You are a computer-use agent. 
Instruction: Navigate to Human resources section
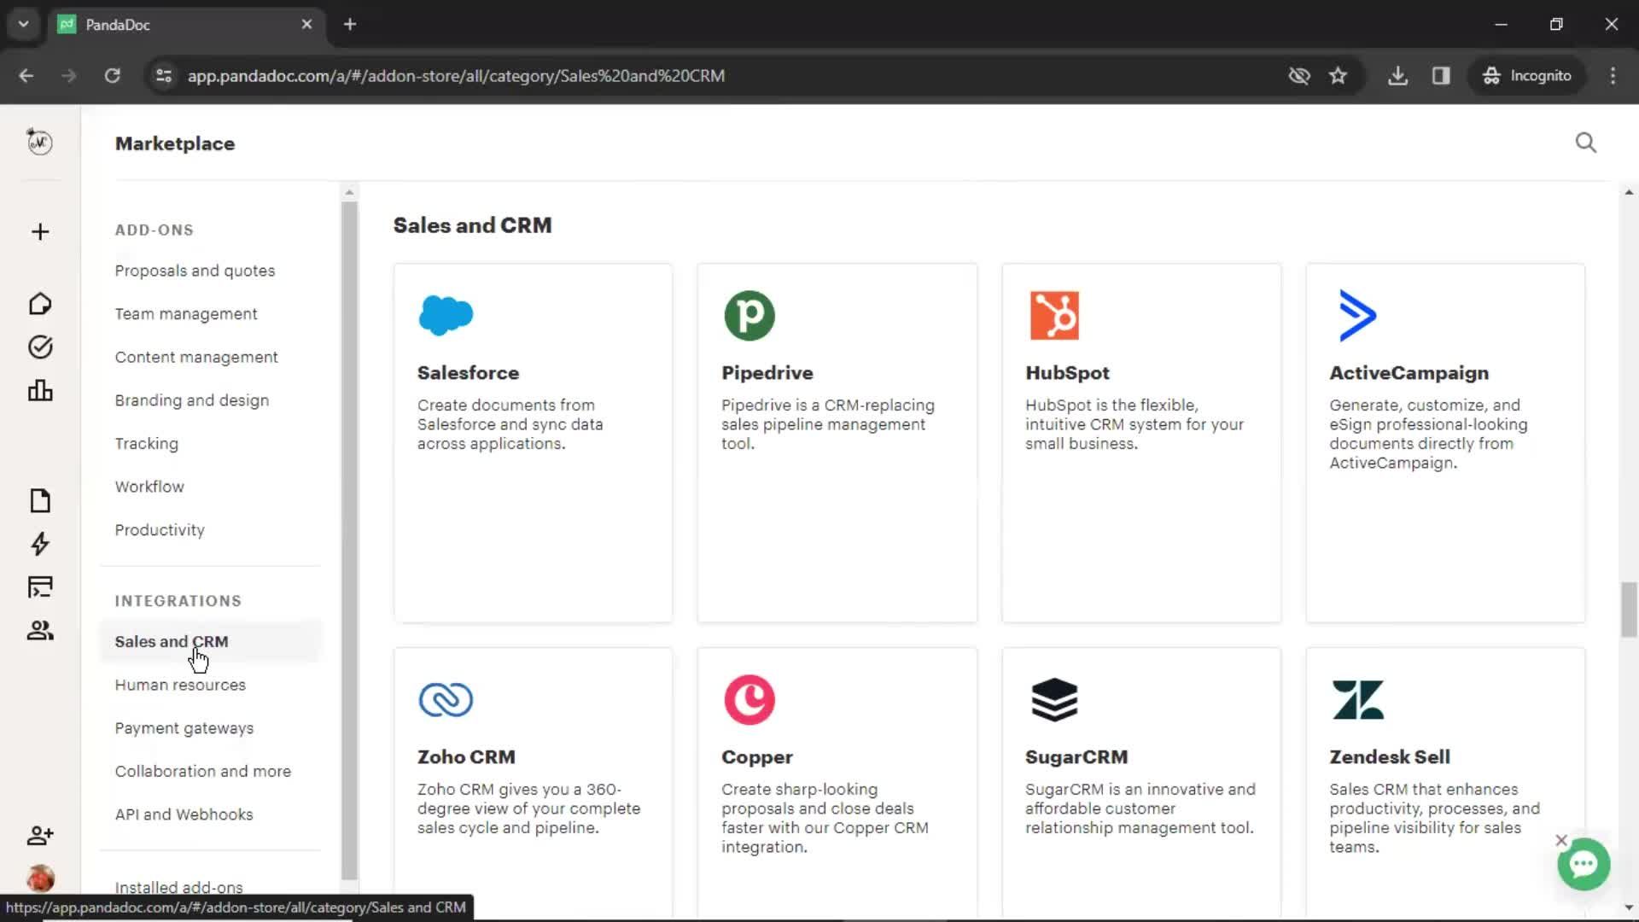click(180, 685)
